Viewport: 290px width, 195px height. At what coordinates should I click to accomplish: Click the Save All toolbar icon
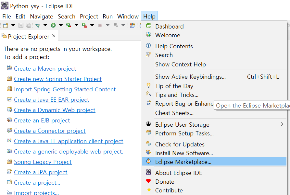[x=29, y=25]
